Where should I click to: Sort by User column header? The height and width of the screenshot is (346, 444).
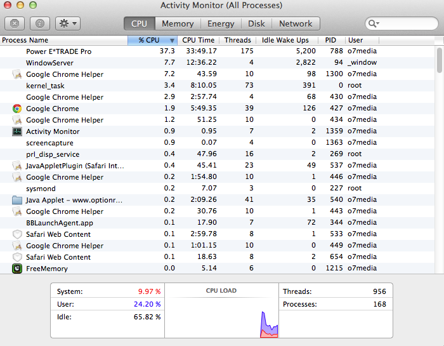pyautogui.click(x=362, y=40)
